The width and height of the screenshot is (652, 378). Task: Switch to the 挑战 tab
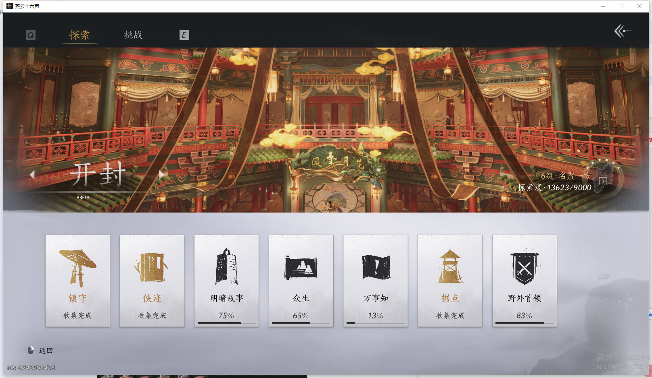pos(133,35)
